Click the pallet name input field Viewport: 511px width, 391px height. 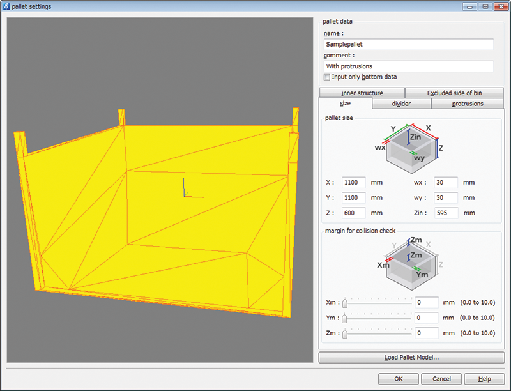(409, 45)
